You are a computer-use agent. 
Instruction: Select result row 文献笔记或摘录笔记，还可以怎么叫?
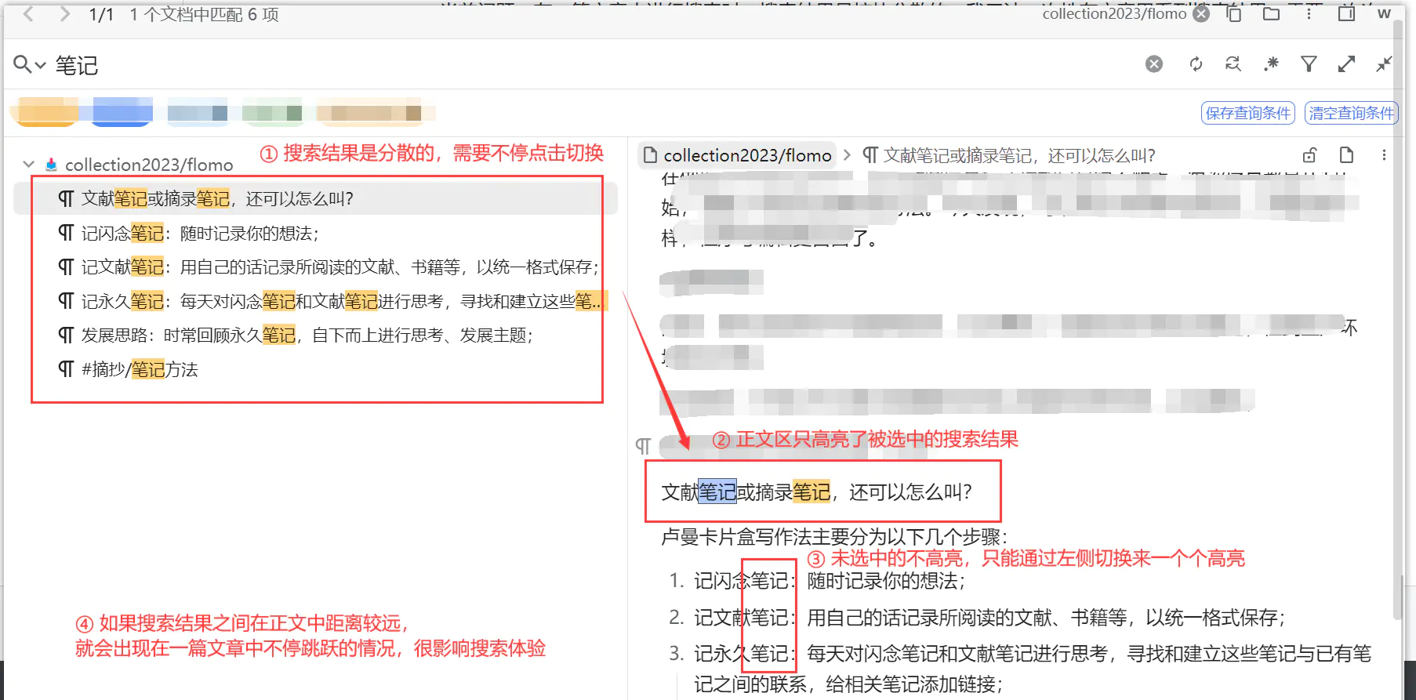[315, 199]
